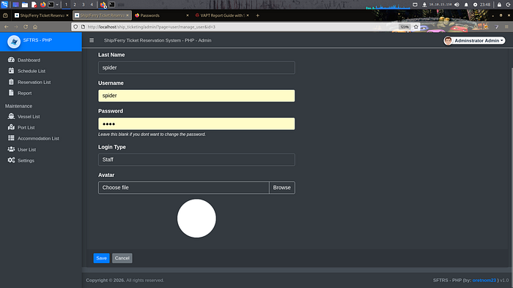Focus the Last Name field
This screenshot has height=288, width=513.
[196, 67]
